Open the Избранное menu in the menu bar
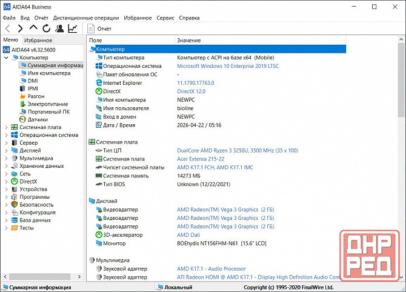This screenshot has width=406, height=292. tap(138, 18)
